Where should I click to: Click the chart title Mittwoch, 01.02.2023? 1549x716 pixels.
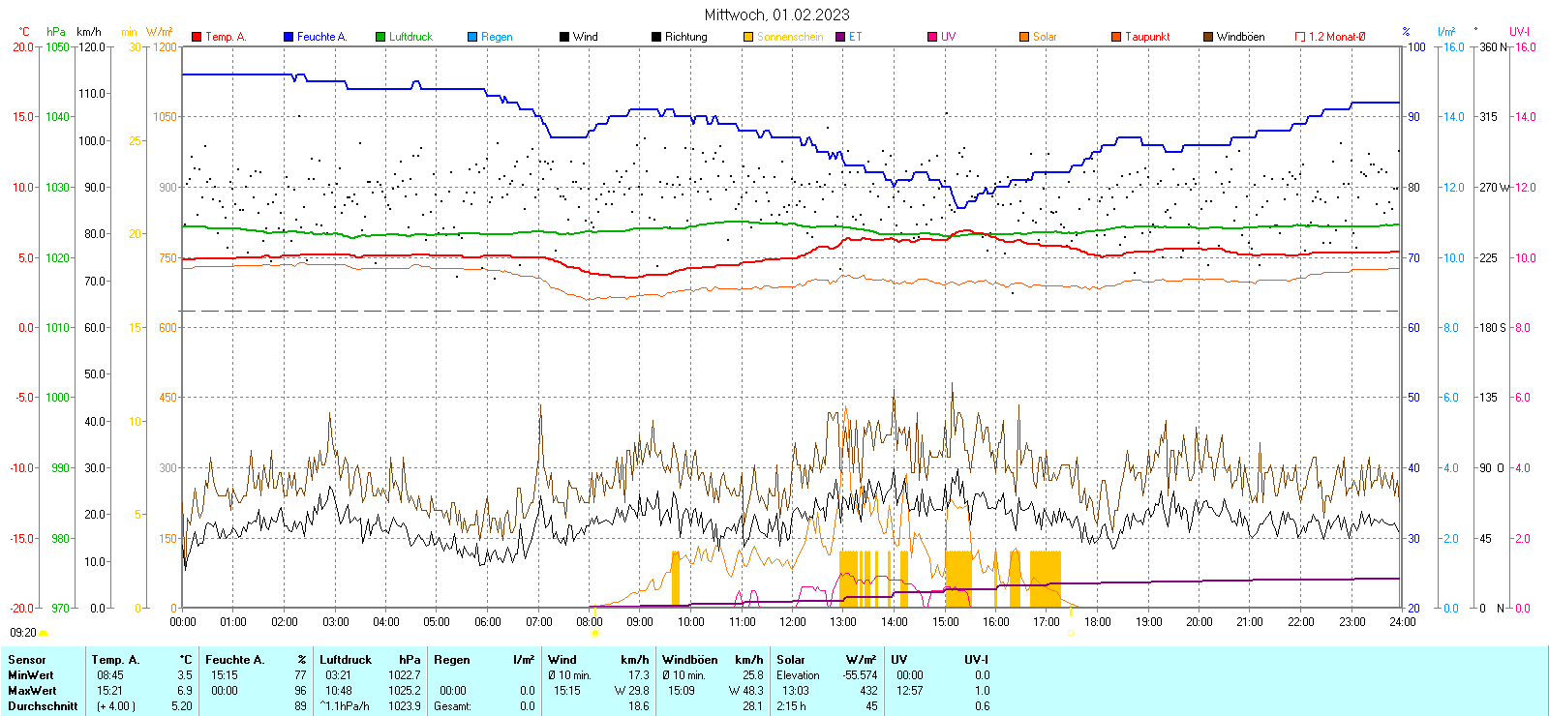[x=776, y=15]
